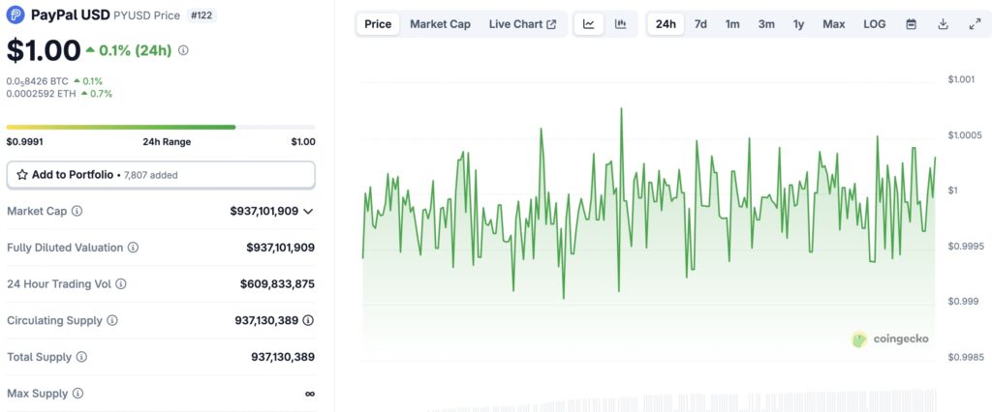This screenshot has height=412, width=992.
Task: Click the Add to Portfolio star button
Action: [x=161, y=175]
